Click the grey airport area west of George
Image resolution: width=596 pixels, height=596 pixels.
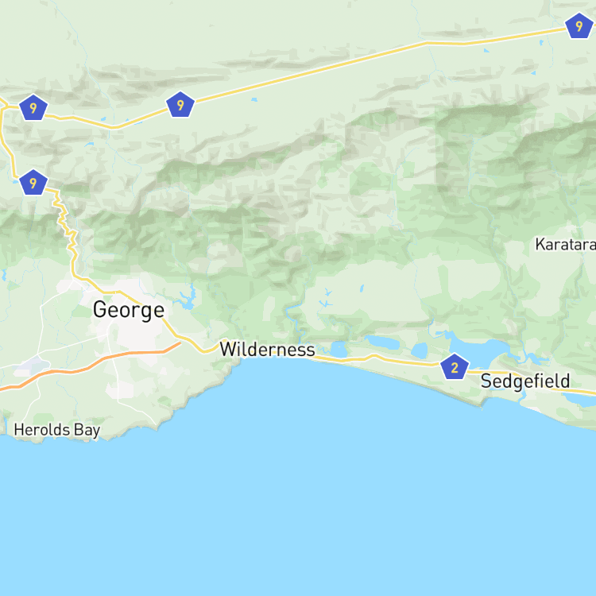pos(33,365)
